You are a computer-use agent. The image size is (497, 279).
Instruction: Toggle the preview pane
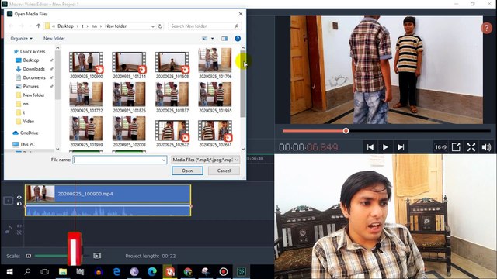pos(224,38)
